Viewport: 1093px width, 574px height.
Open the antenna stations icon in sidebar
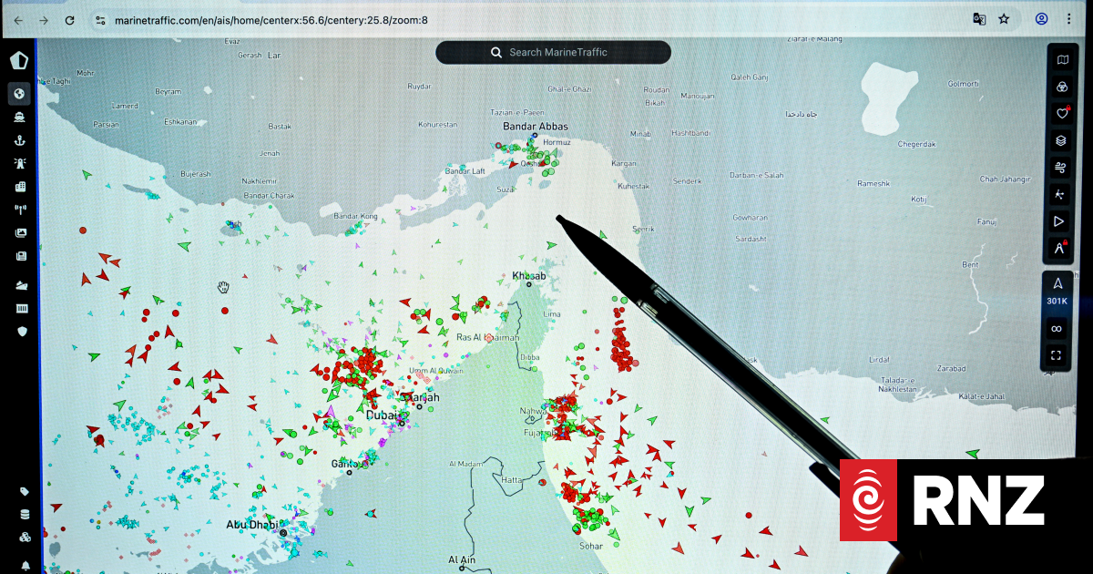pos(19,210)
